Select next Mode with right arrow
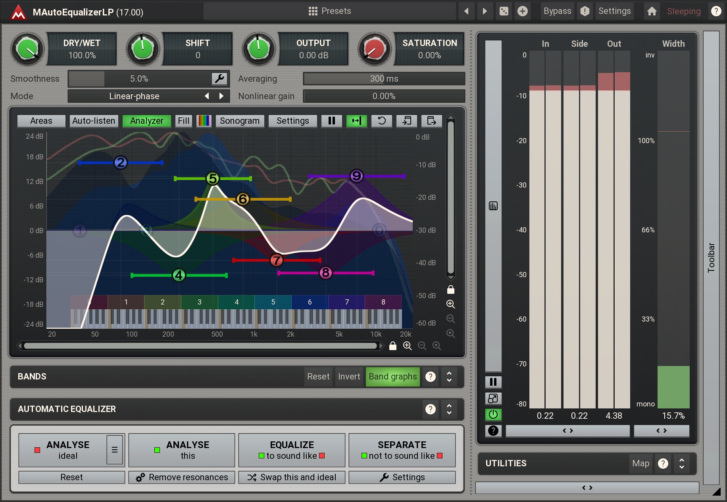The width and height of the screenshot is (727, 502). [x=221, y=96]
